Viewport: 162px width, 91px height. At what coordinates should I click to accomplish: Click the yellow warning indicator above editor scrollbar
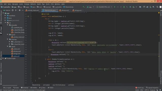tap(159, 13)
